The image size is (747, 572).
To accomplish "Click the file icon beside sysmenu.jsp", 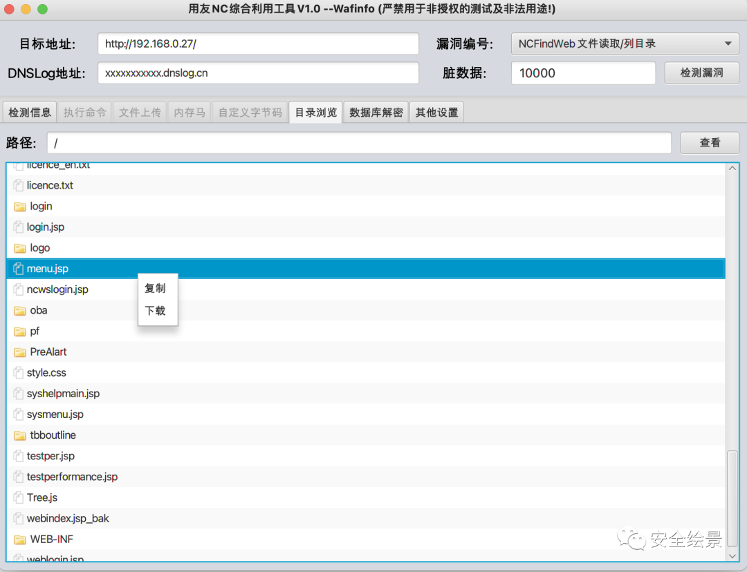I will click(x=19, y=414).
